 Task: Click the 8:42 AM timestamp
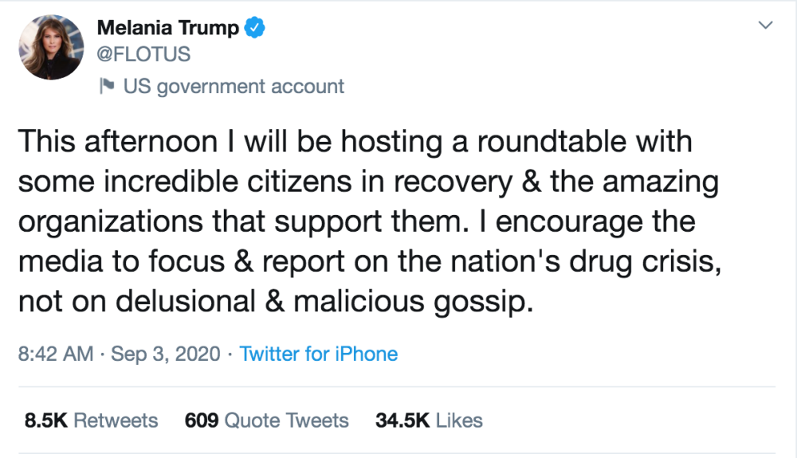(x=55, y=354)
